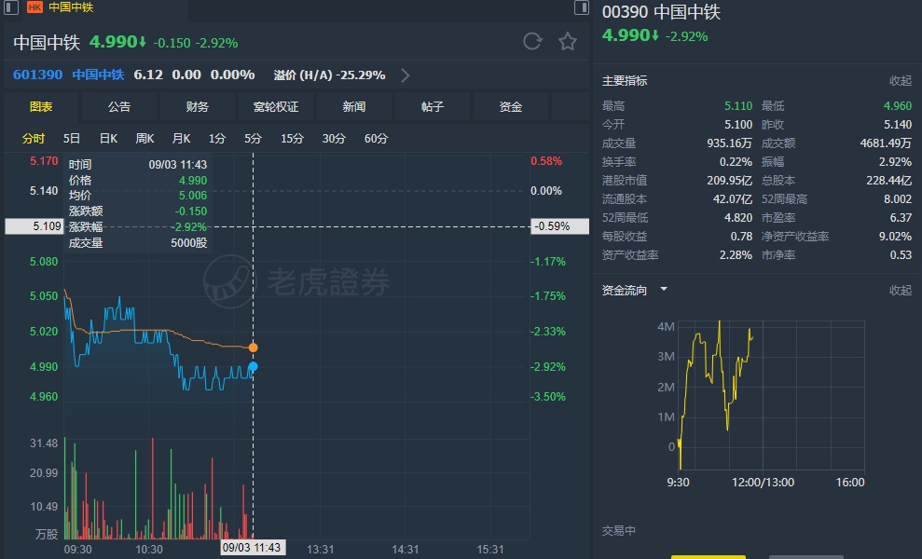Collapse the 资金流向 section with 收起
Viewport: 922px width, 559px height.
click(901, 291)
